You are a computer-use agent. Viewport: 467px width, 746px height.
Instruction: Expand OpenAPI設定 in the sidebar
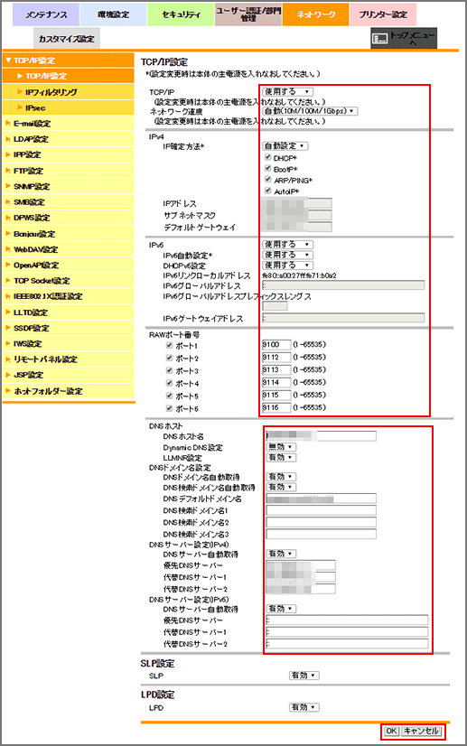click(68, 265)
